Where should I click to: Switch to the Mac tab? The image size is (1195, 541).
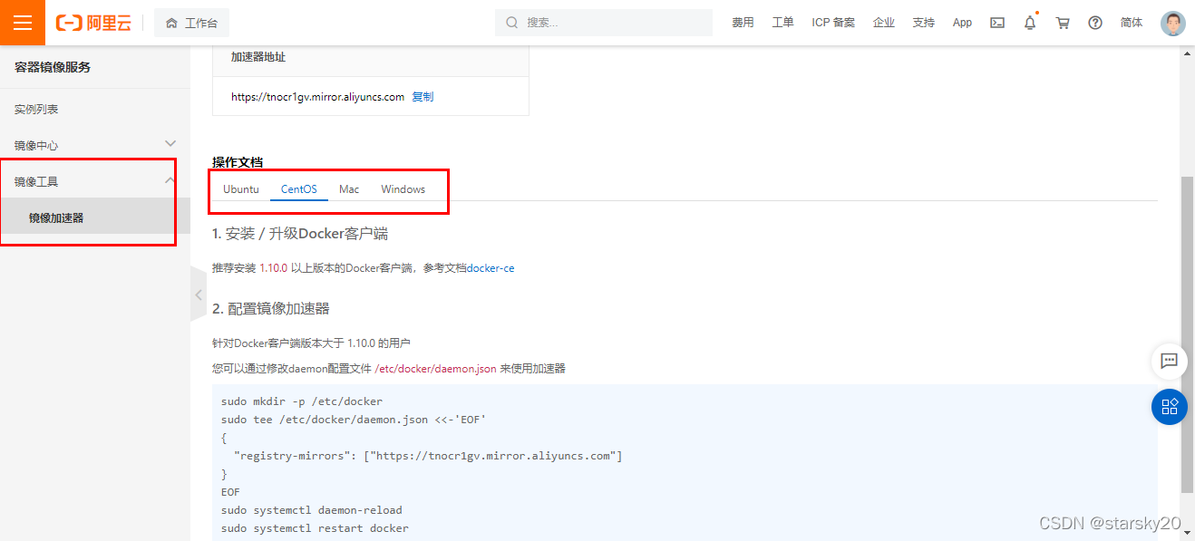[349, 189]
